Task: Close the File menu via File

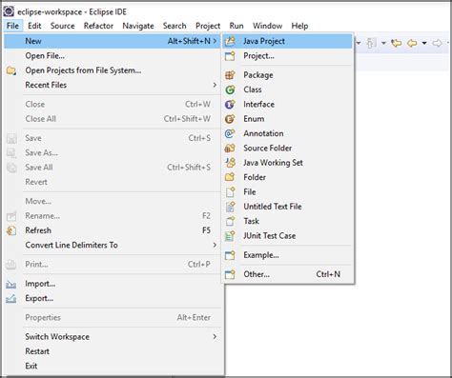Action: pos(12,26)
